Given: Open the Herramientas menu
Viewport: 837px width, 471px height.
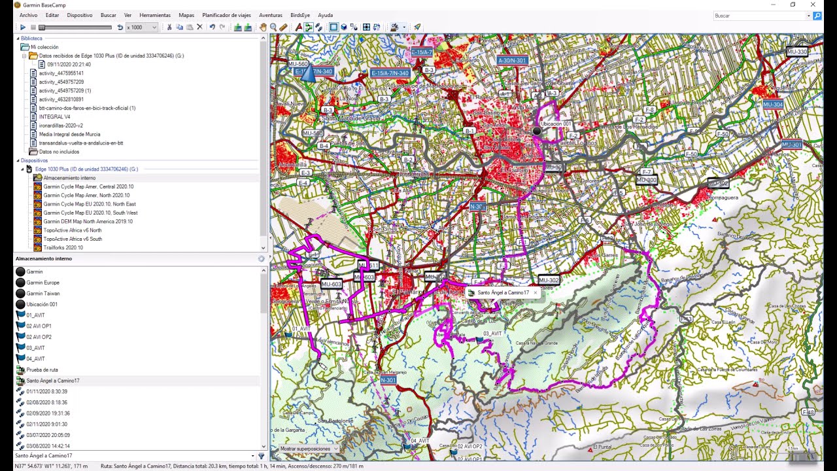Looking at the screenshot, I should point(155,15).
